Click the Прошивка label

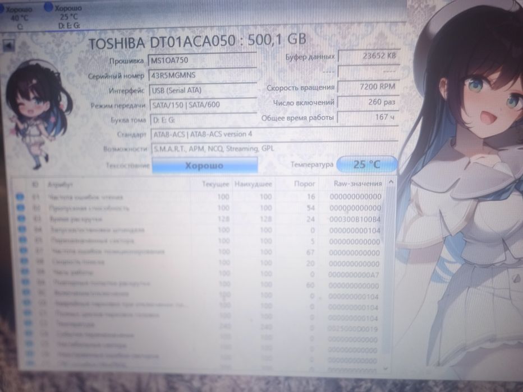click(x=126, y=61)
